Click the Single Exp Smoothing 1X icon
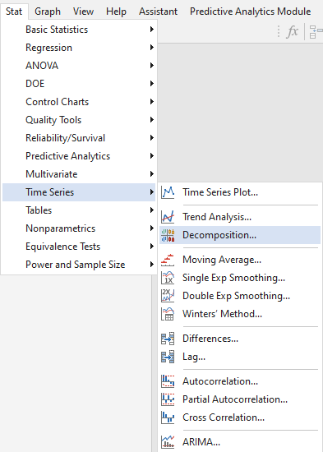Image resolution: width=323 pixels, height=452 pixels. tap(168, 278)
